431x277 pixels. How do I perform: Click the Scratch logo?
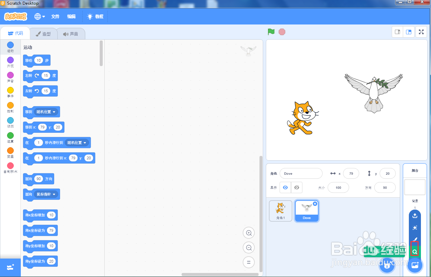click(15, 16)
